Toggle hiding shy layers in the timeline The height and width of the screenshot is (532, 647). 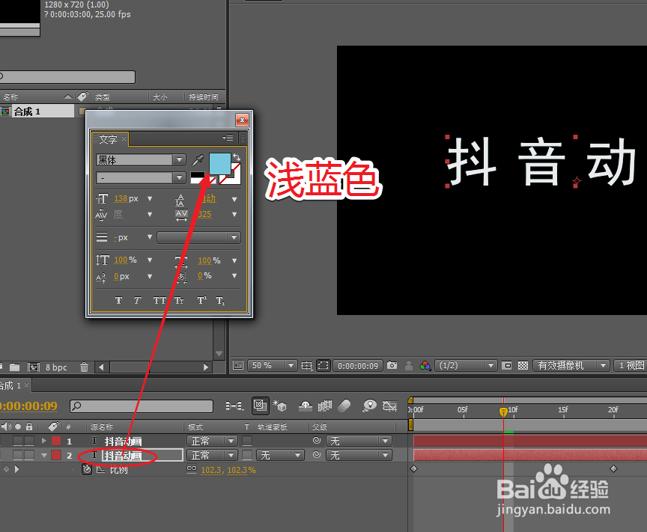(305, 406)
